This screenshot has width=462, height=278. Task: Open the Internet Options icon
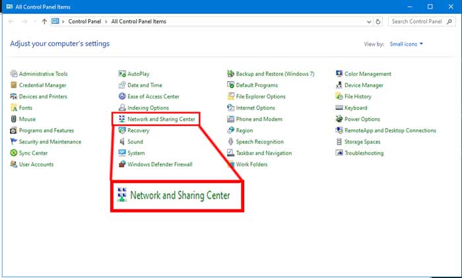230,108
